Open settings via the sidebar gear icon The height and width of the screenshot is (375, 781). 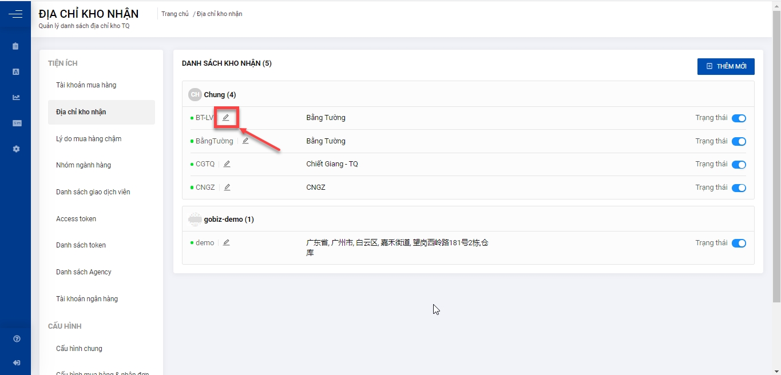click(16, 149)
